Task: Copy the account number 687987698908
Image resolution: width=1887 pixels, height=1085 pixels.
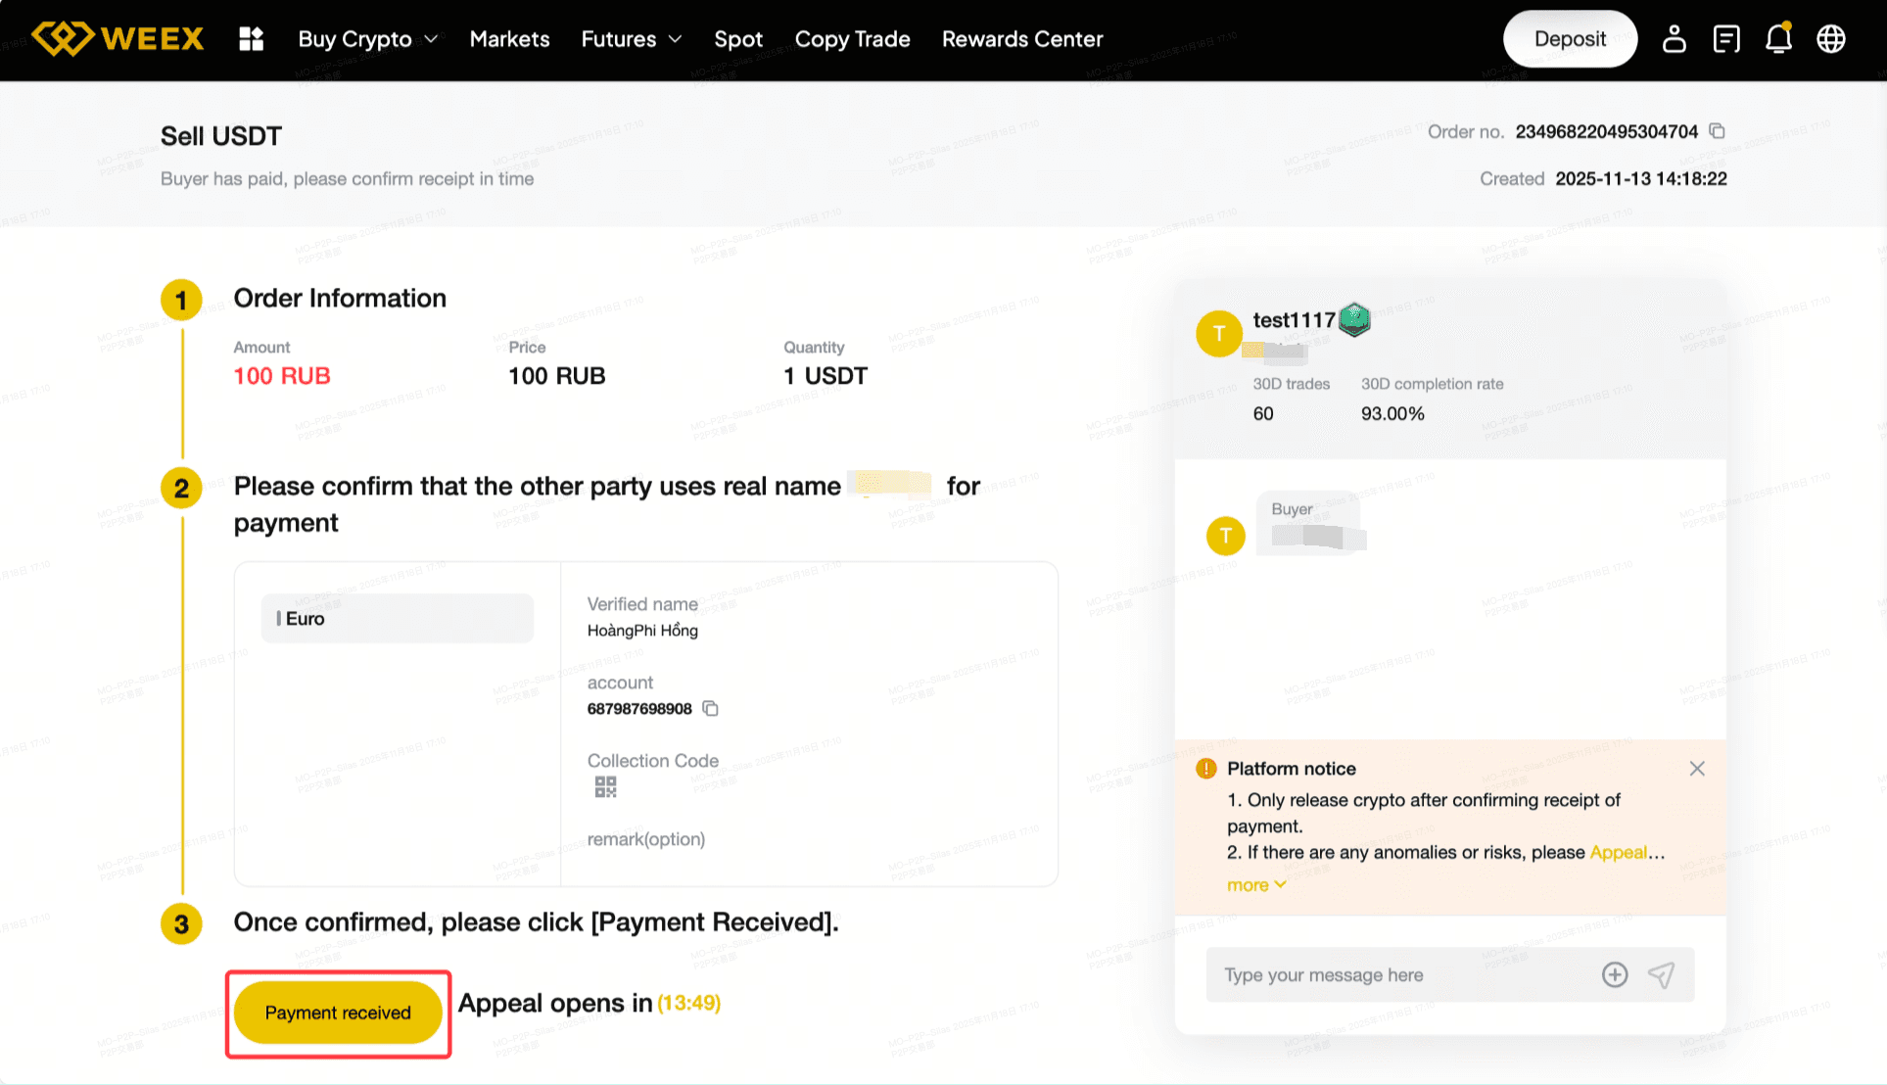Action: (711, 709)
